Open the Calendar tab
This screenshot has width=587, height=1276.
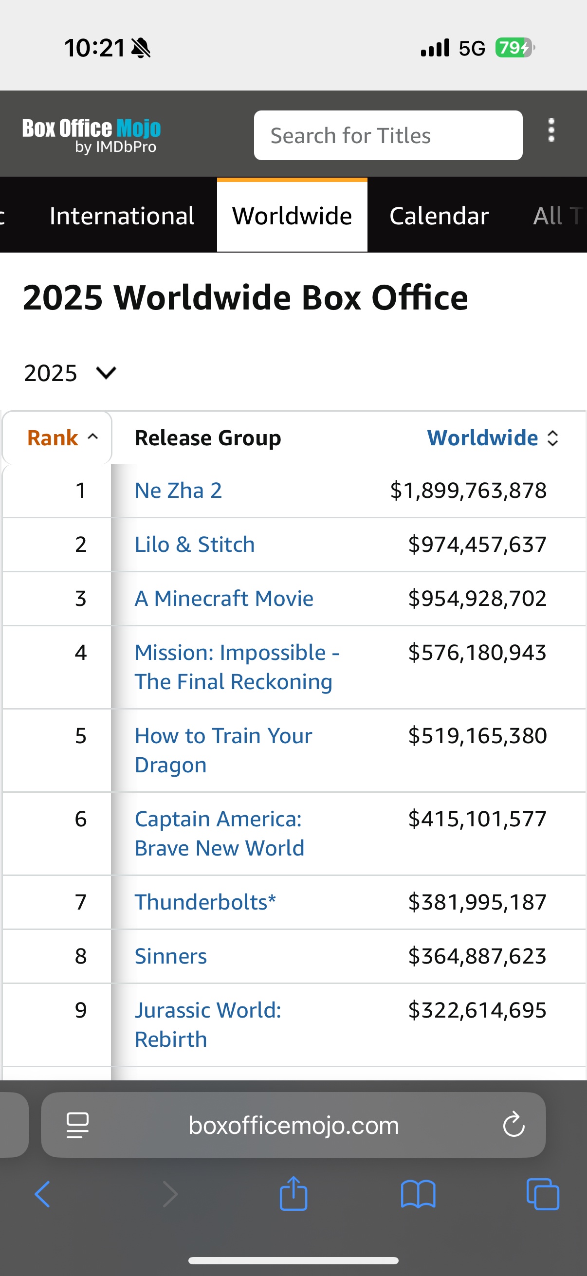[440, 216]
